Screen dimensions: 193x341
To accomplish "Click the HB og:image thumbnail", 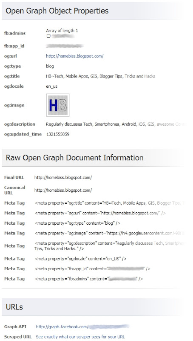I will (58, 105).
